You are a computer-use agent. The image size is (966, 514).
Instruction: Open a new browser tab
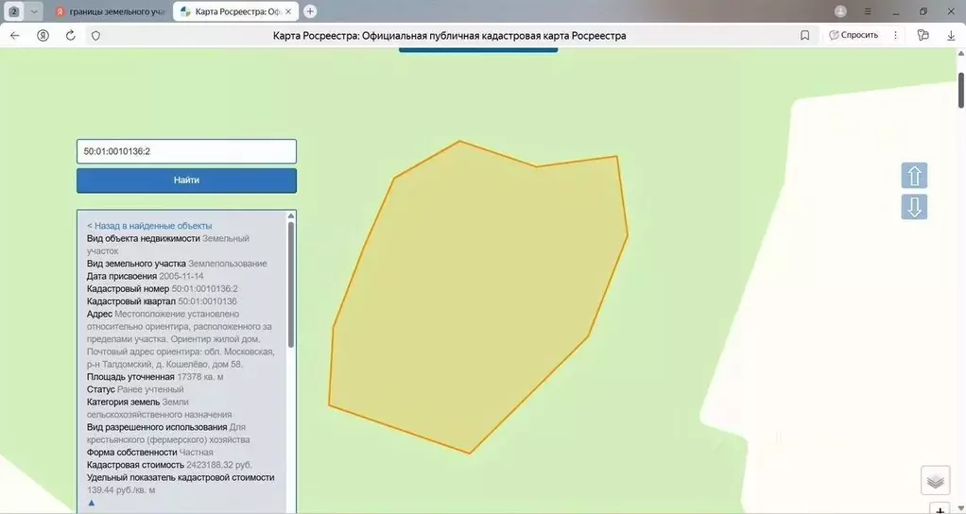[310, 11]
